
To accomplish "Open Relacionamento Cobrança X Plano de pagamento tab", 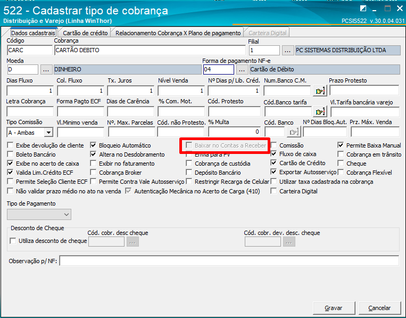I will click(x=178, y=33).
